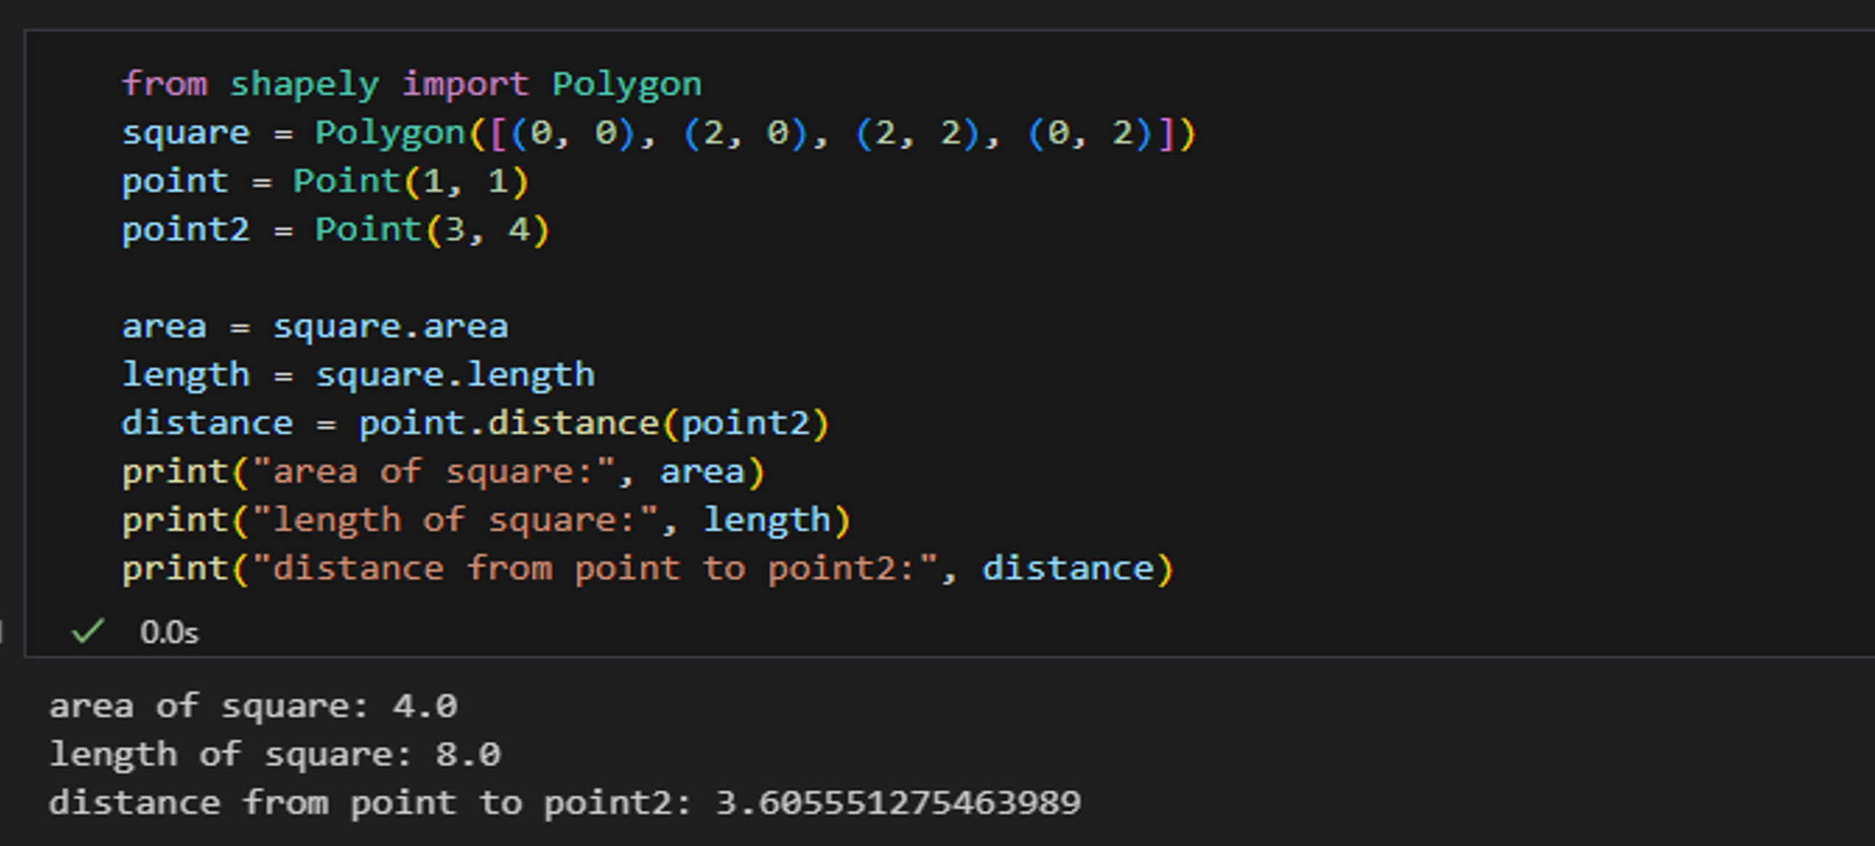Click the word 'shapely' in import line
Screen dimensions: 1875x846
(304, 84)
